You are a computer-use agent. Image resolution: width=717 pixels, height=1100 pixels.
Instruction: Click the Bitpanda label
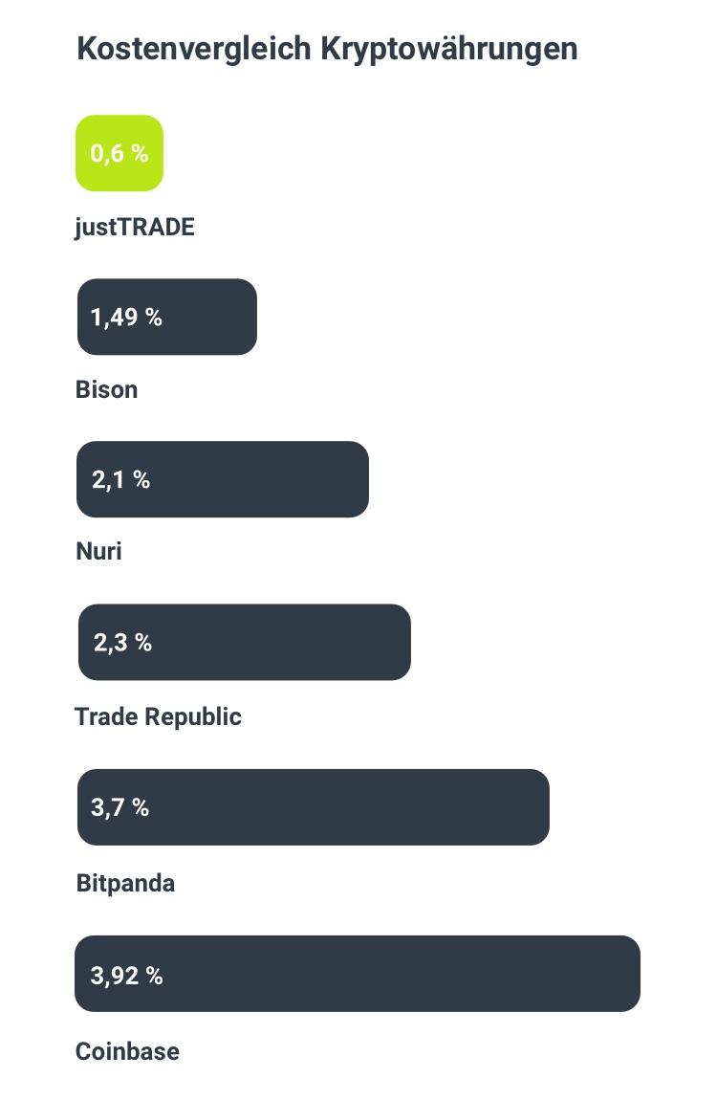pyautogui.click(x=125, y=883)
